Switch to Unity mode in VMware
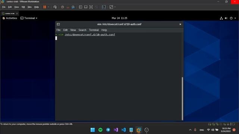Screen dimensions: 239x134 click(96, 7)
